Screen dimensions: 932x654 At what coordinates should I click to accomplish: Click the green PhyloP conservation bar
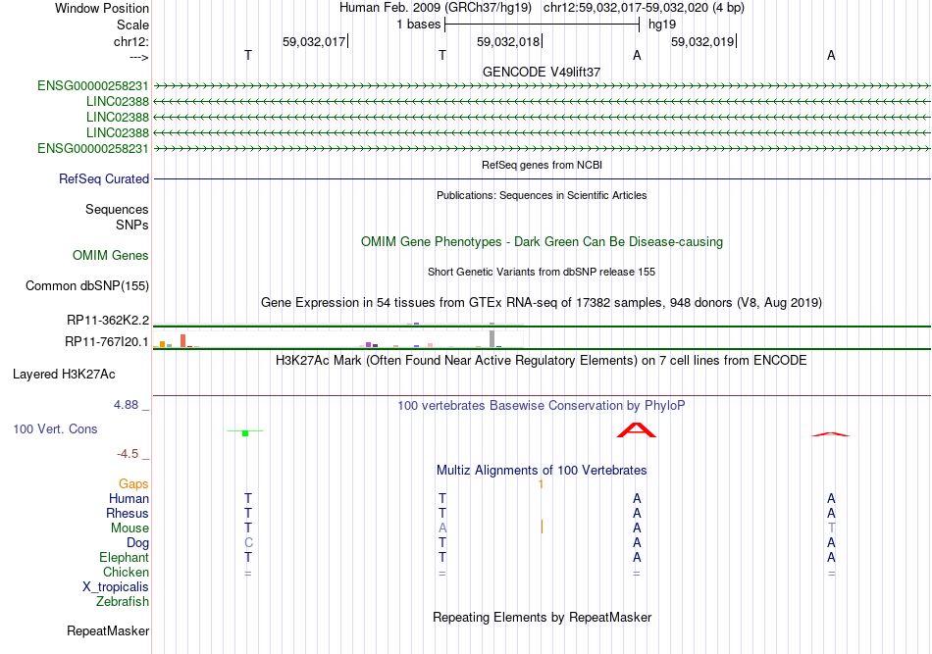coord(245,432)
